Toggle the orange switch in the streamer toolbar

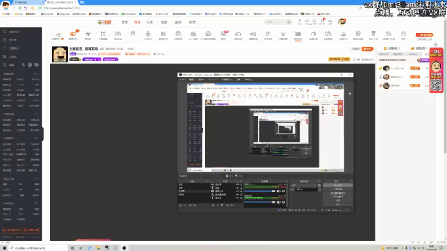tap(73, 34)
